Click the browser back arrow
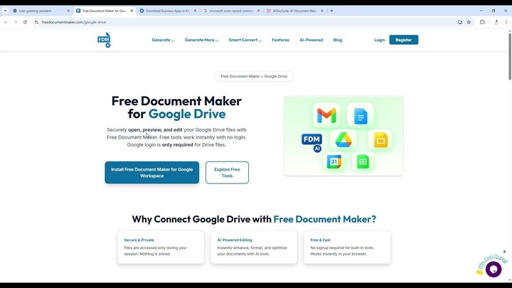The width and height of the screenshot is (512, 288). coord(6,22)
